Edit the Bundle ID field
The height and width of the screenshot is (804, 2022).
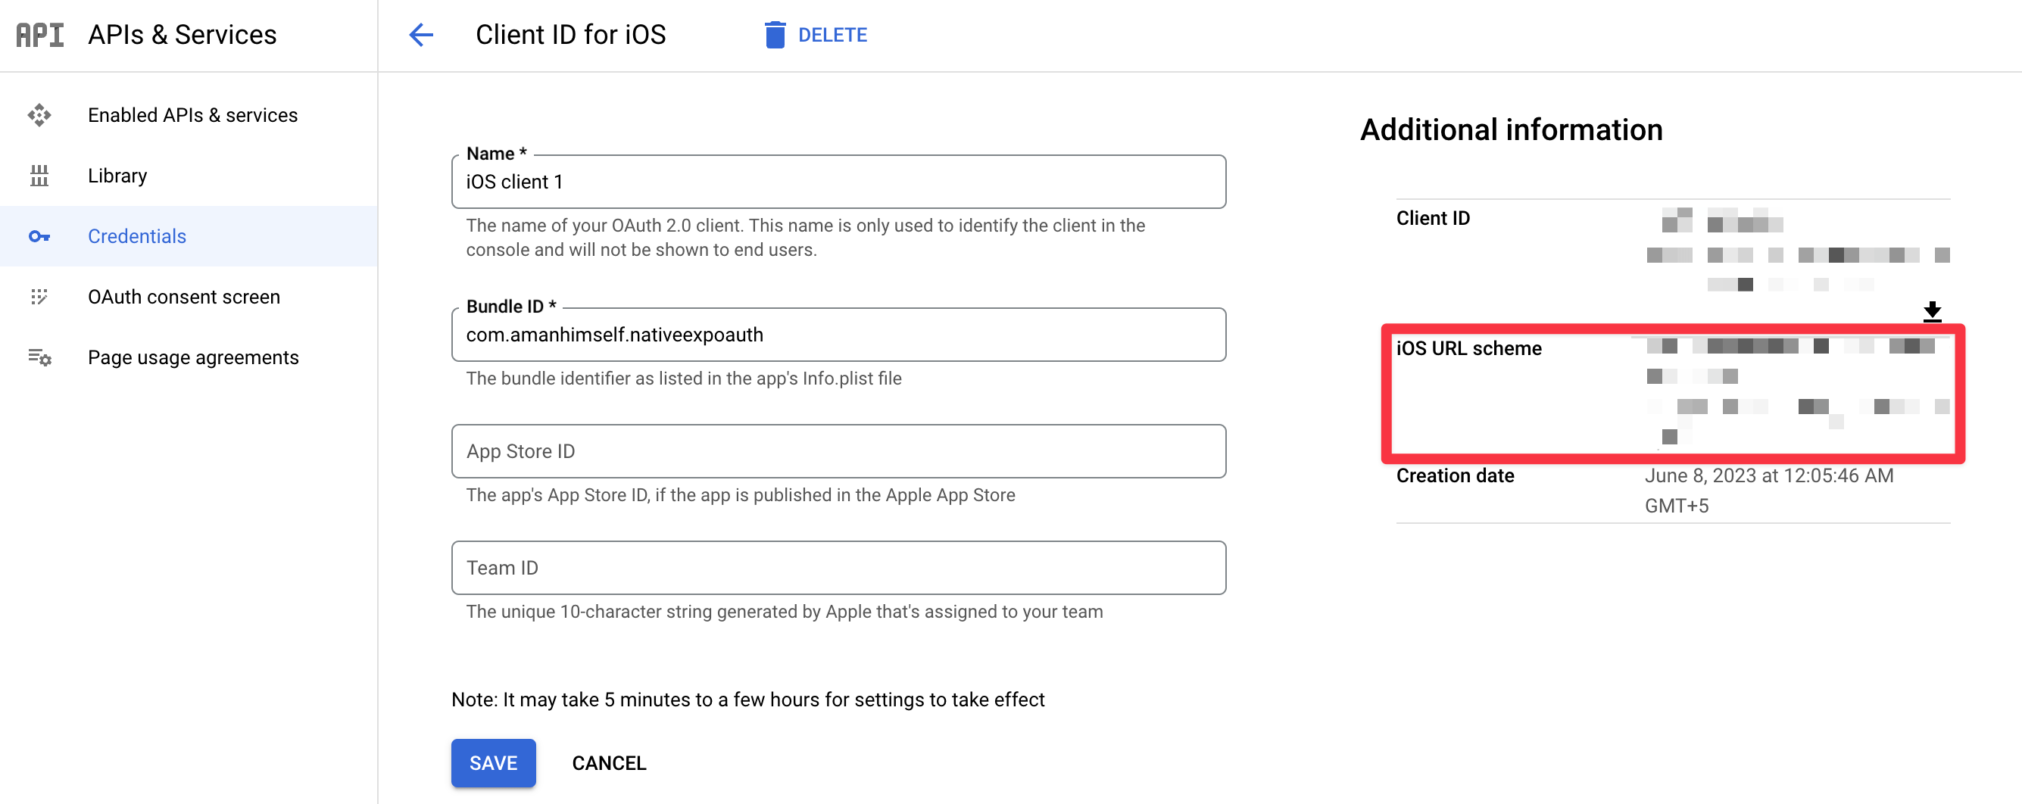838,334
